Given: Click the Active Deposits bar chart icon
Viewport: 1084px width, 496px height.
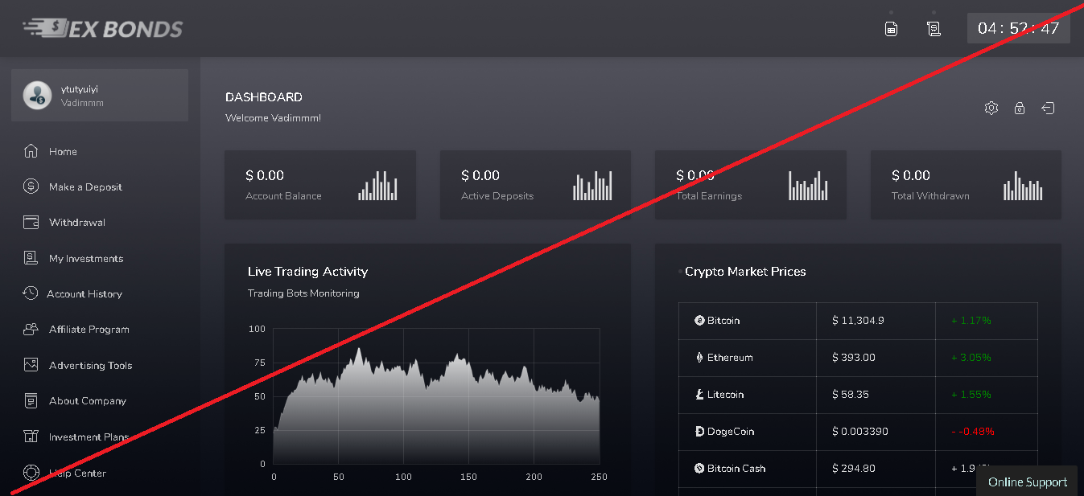Looking at the screenshot, I should click(x=592, y=185).
